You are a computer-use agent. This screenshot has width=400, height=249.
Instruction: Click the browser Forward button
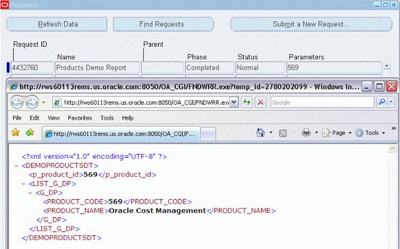pos(32,102)
